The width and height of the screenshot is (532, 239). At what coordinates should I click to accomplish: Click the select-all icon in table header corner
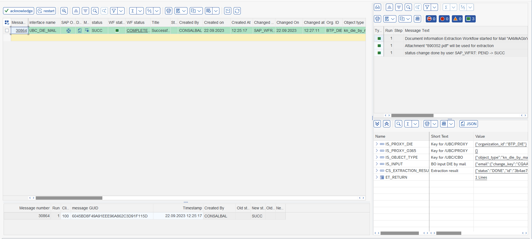pos(7,22)
